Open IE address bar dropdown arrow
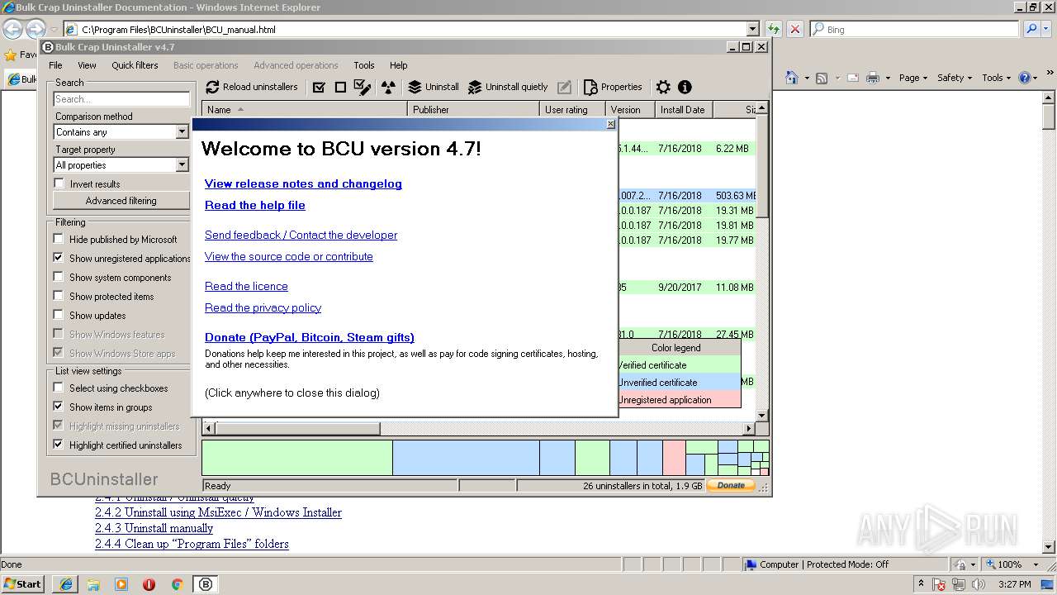The height and width of the screenshot is (595, 1057). (x=751, y=29)
